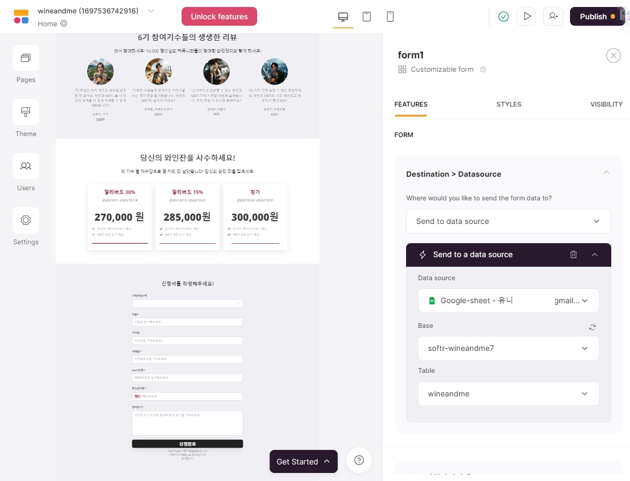Collapse the Destination > Datasource section
This screenshot has height=481, width=630.
(x=606, y=172)
